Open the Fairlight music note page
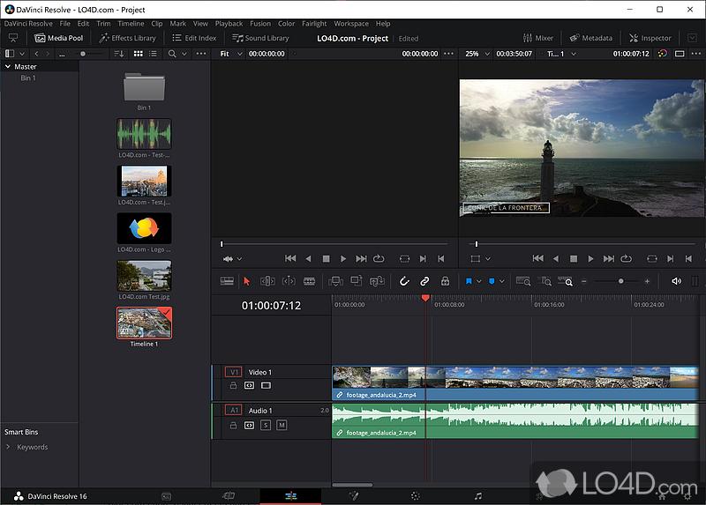This screenshot has width=706, height=505. 478,496
